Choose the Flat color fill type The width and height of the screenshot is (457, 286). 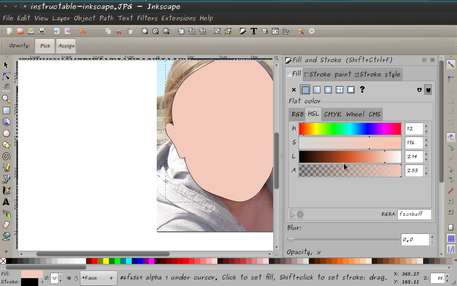pos(305,90)
